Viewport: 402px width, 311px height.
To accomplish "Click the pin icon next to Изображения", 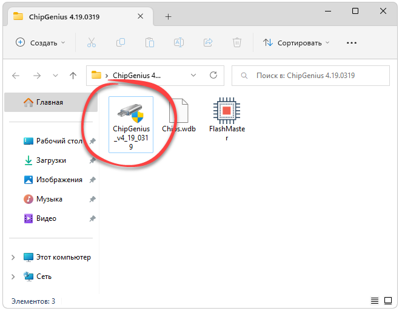I will pyautogui.click(x=93, y=180).
